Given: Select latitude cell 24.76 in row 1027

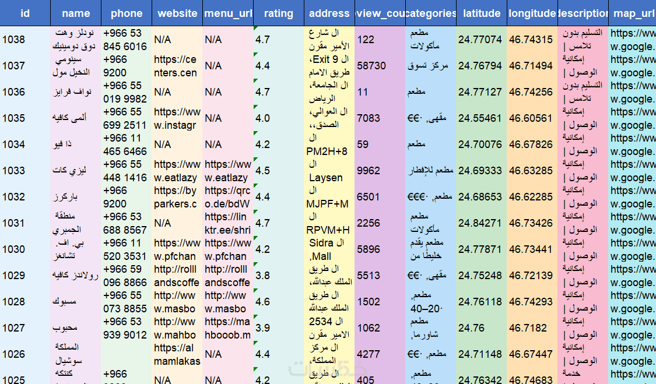Looking at the screenshot, I should (x=482, y=328).
